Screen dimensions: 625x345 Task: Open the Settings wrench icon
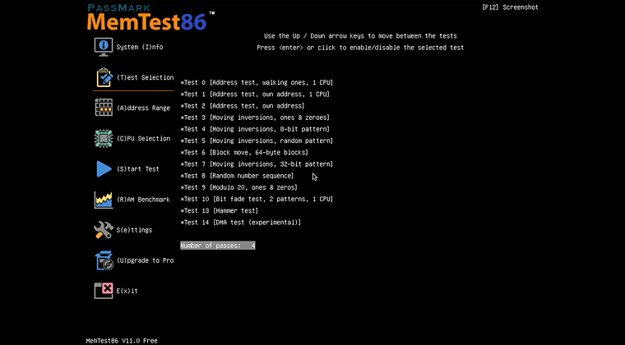point(104,230)
